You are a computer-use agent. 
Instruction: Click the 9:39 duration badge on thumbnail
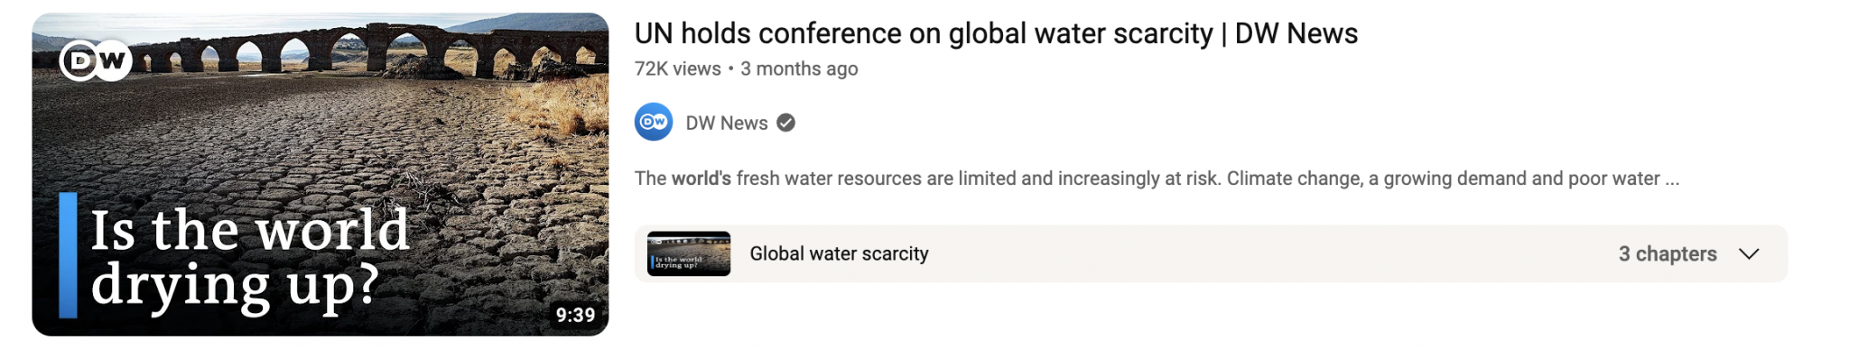tap(575, 315)
